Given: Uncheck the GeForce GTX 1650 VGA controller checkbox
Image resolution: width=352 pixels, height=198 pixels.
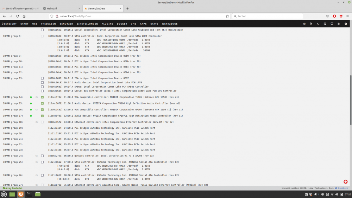Looking at the screenshot, I should 42,97.
